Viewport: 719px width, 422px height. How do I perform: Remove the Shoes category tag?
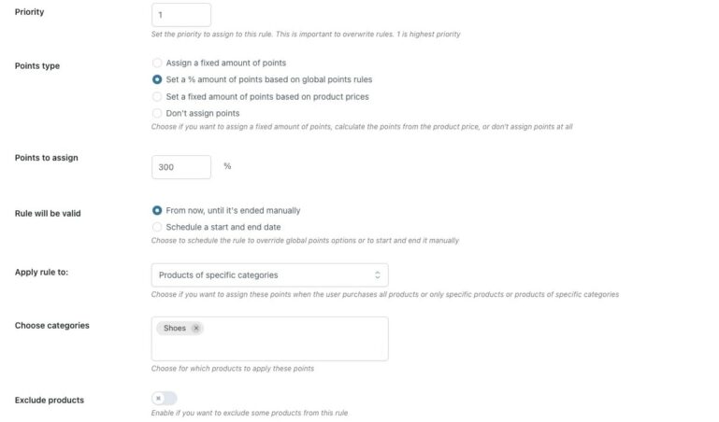click(x=195, y=328)
